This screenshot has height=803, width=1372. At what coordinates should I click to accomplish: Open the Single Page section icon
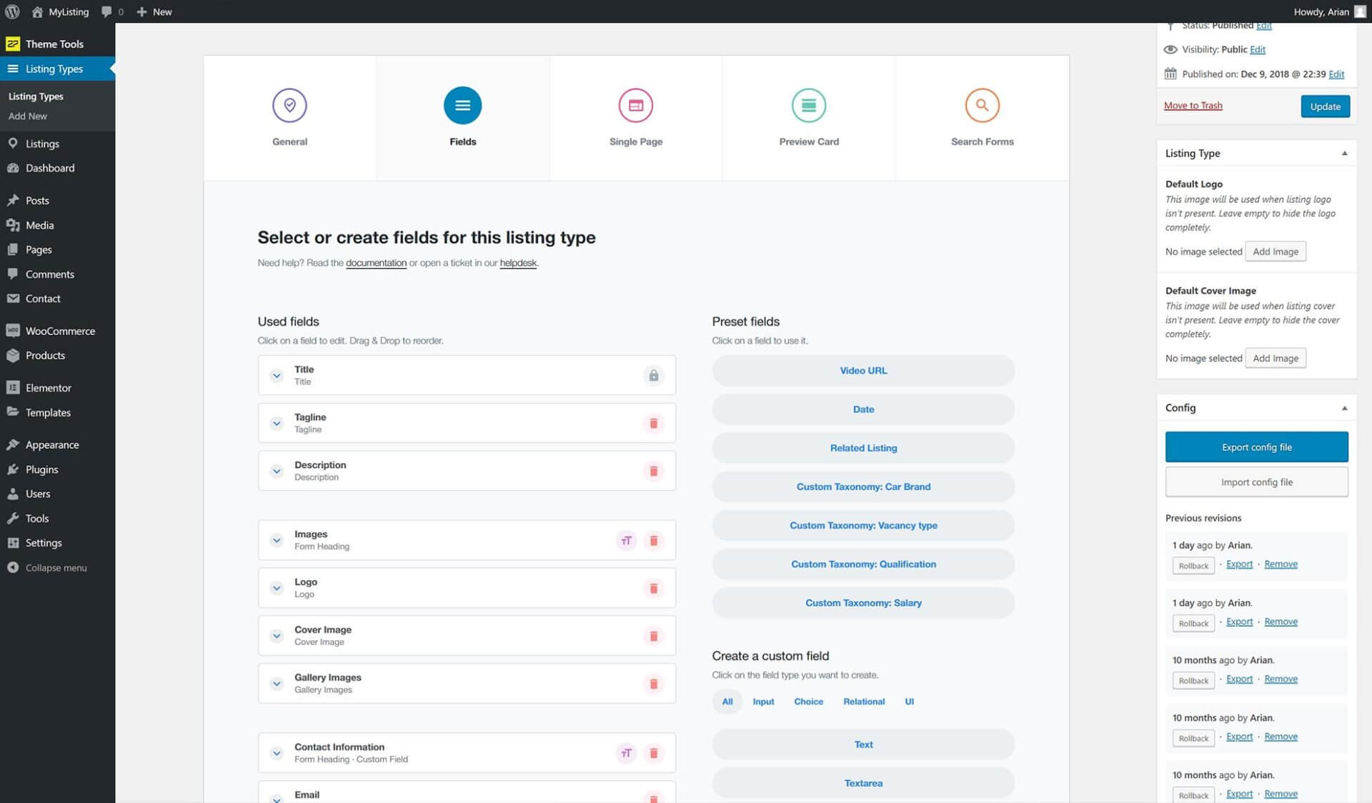(636, 104)
